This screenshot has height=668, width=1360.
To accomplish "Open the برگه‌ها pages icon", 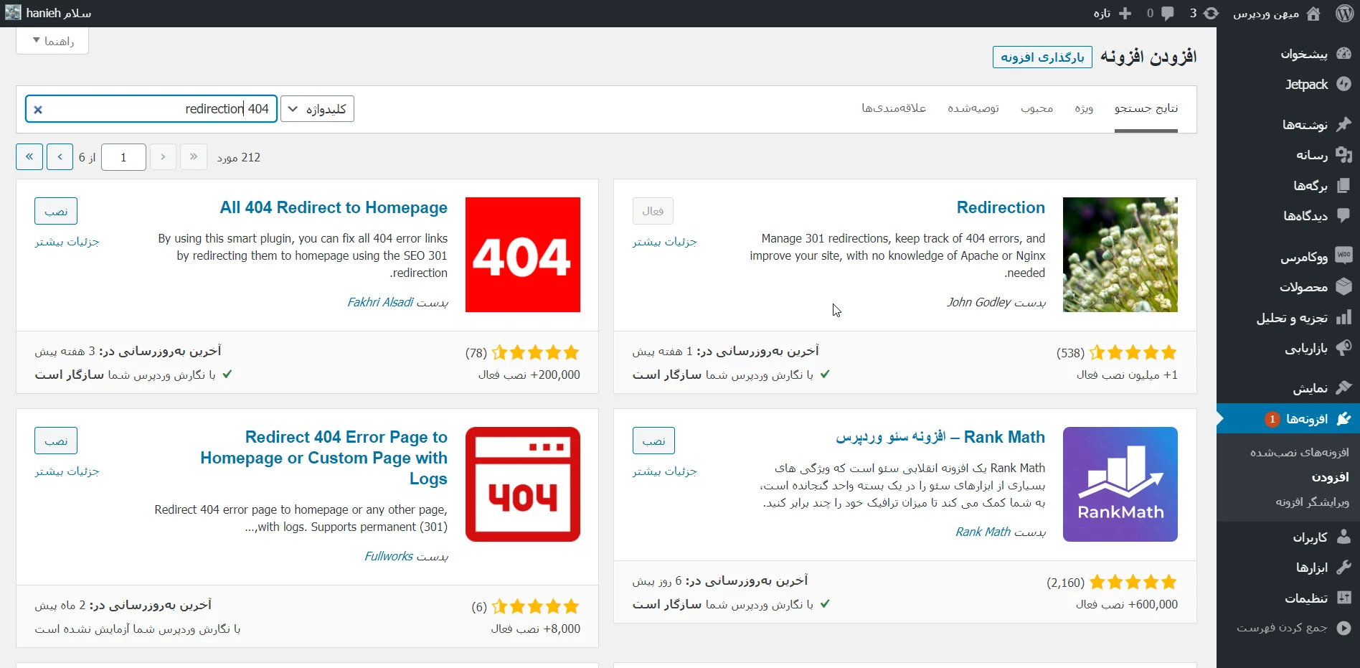I will point(1344,185).
